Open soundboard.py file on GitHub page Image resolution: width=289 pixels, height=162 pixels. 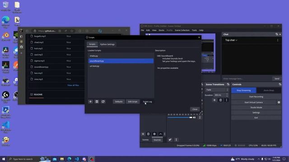(41, 67)
